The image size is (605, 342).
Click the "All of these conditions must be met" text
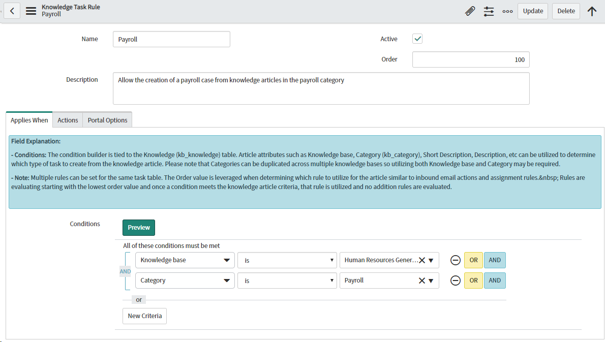click(x=171, y=245)
